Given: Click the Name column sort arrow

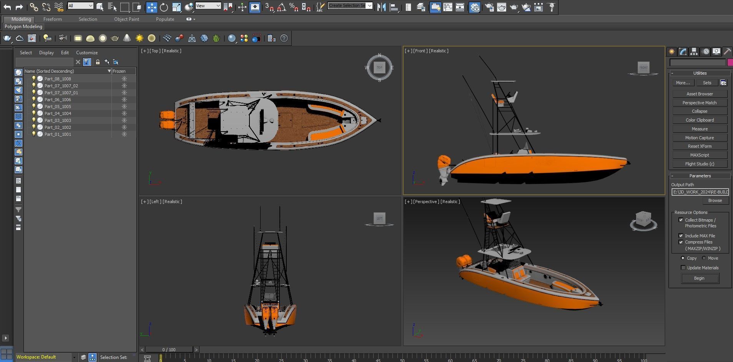Looking at the screenshot, I should [x=109, y=71].
